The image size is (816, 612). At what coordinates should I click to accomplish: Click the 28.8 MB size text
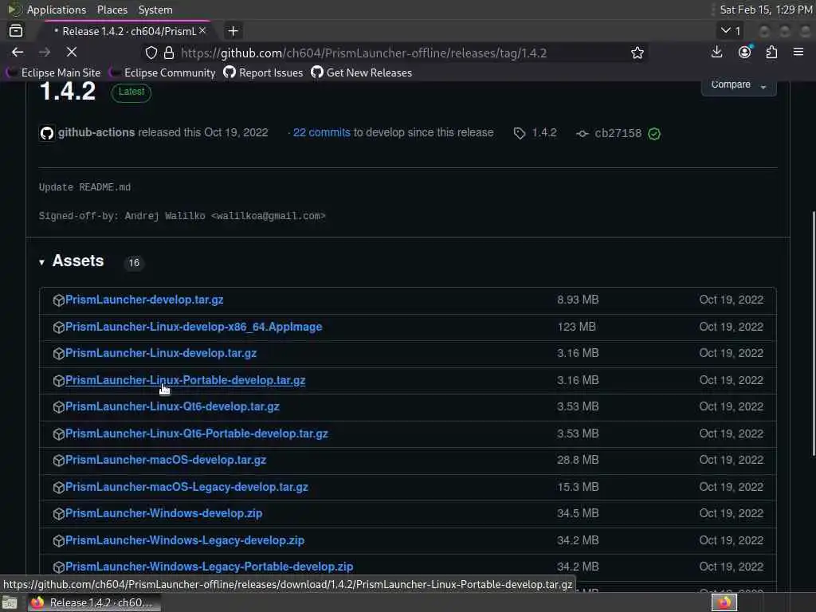tap(578, 460)
